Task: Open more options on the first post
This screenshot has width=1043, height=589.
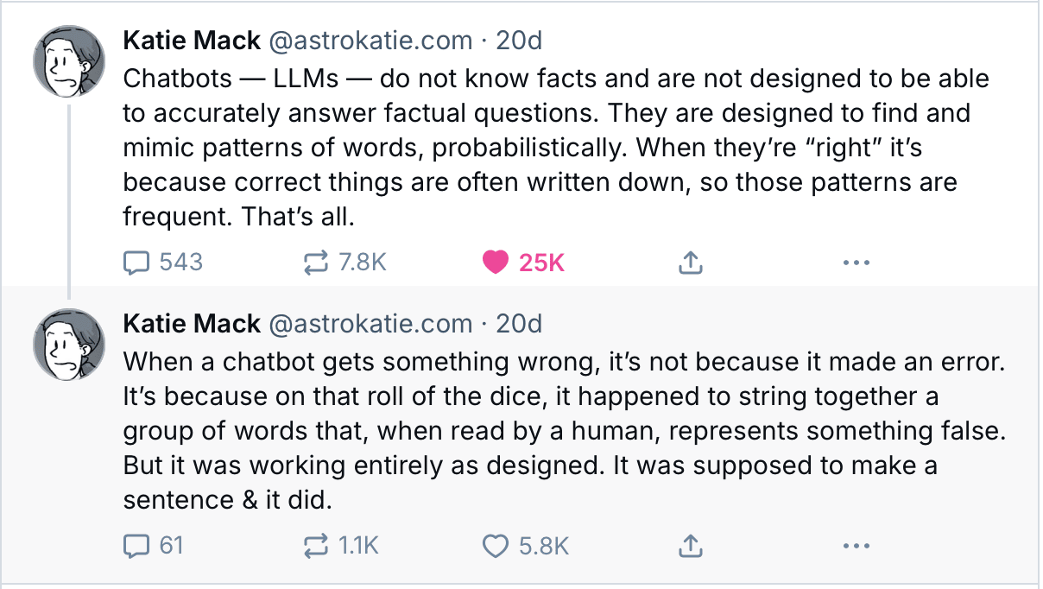Action: (x=856, y=262)
